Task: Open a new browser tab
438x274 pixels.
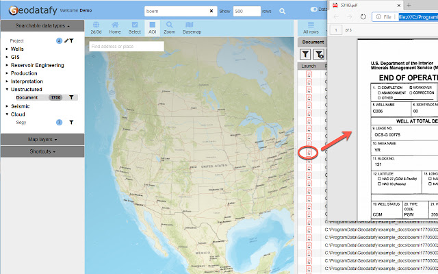Action: (409, 5)
